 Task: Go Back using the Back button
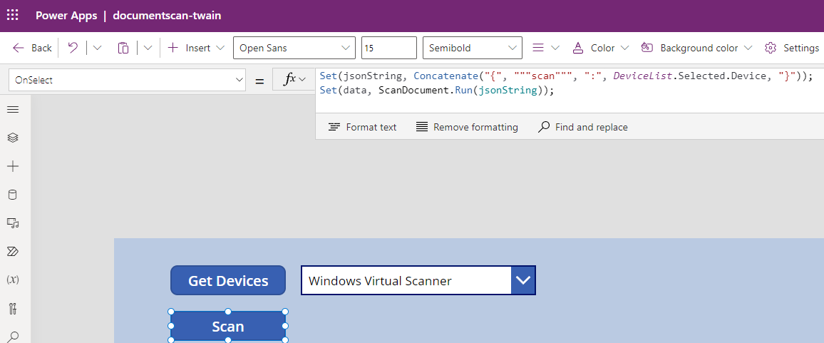click(33, 48)
